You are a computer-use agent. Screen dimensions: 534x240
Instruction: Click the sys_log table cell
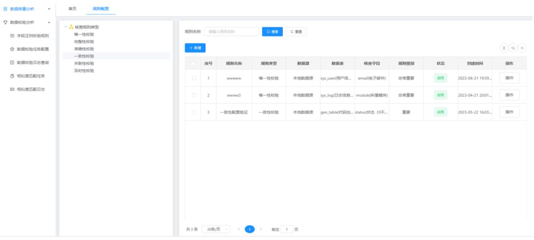point(337,95)
